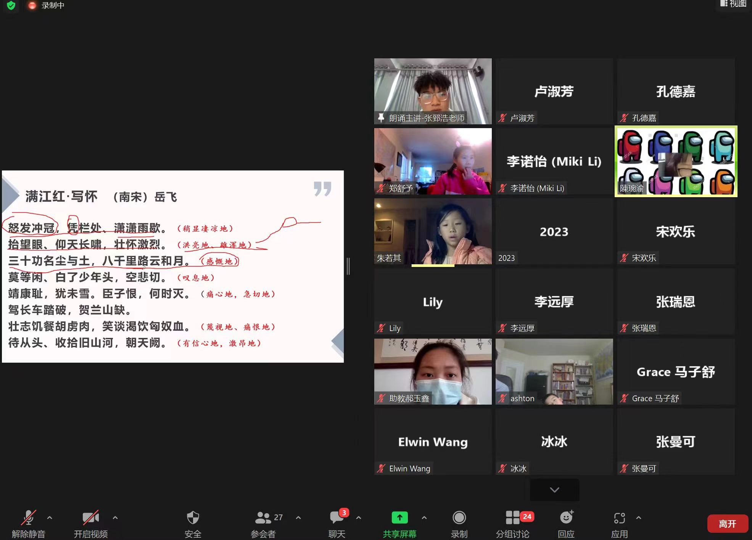Viewport: 752px width, 540px height.
Task: Click the green encryption shield icon
Action: click(x=11, y=5)
